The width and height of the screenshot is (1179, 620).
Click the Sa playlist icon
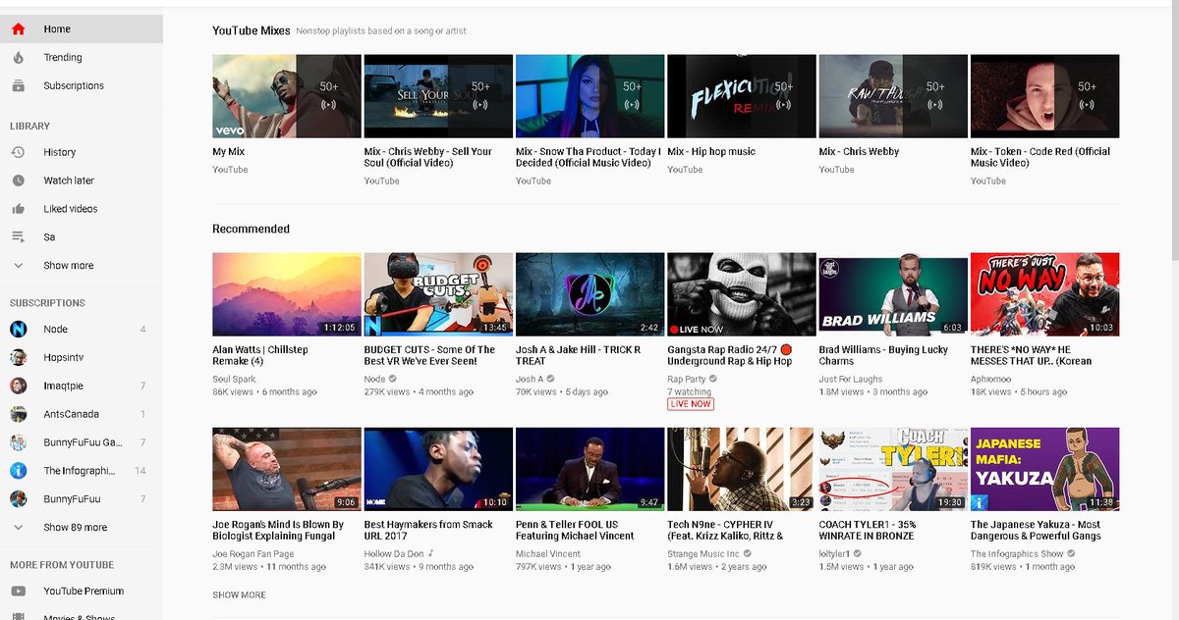18,237
